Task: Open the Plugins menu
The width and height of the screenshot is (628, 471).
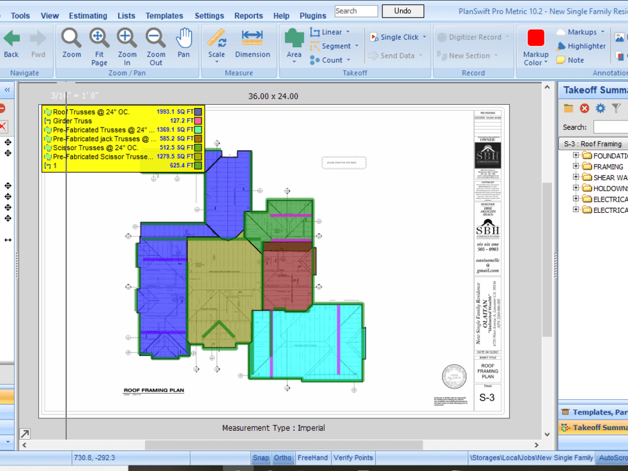Action: click(313, 16)
